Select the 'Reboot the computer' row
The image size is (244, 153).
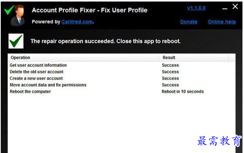pyautogui.click(x=121, y=91)
